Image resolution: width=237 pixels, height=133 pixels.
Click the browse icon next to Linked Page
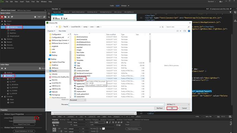(36, 118)
